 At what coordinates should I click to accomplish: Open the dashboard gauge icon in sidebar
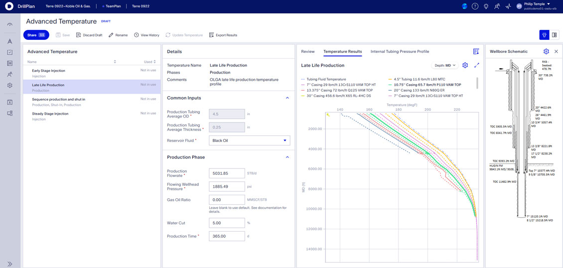[x=9, y=24]
